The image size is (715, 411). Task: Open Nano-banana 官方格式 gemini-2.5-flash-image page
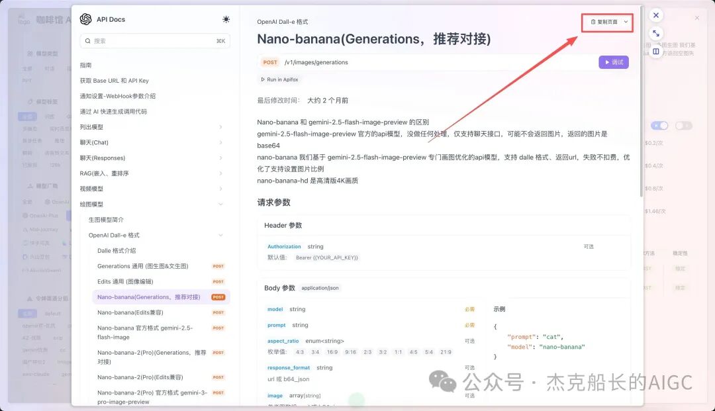(x=145, y=333)
